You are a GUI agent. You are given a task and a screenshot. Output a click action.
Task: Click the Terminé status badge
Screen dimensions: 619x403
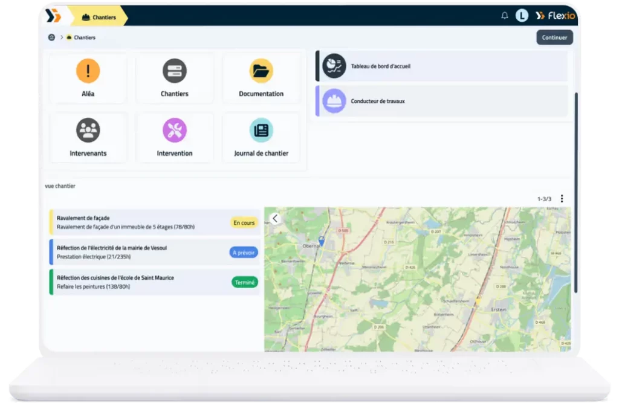(245, 282)
